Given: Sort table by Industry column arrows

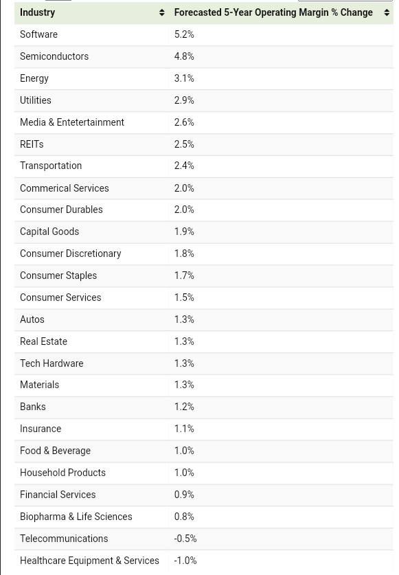Looking at the screenshot, I should [161, 12].
